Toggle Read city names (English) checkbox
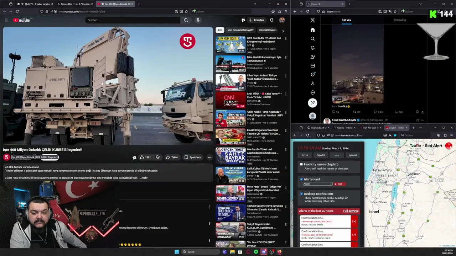456x256 pixels. 301,164
